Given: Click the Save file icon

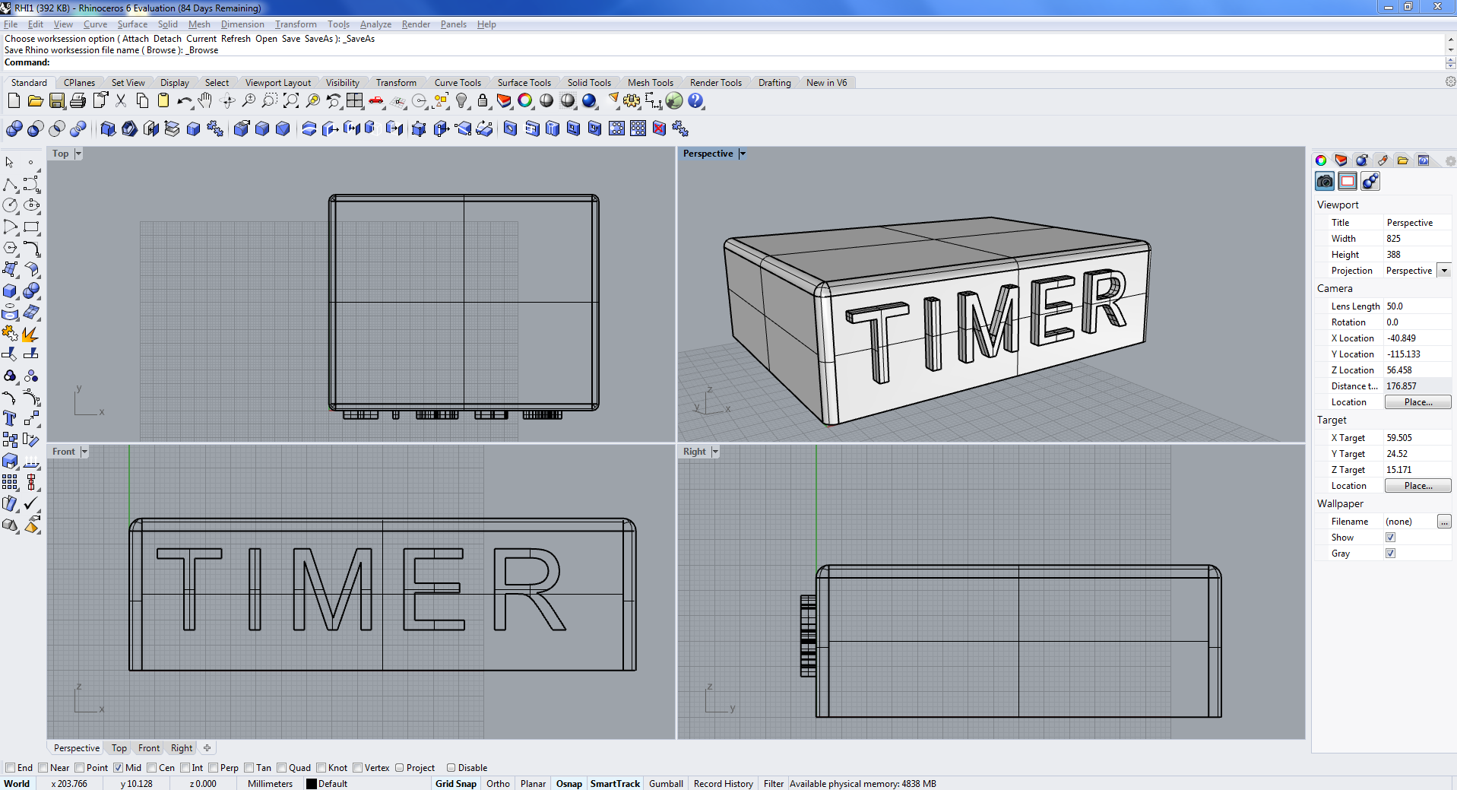Looking at the screenshot, I should pos(57,101).
